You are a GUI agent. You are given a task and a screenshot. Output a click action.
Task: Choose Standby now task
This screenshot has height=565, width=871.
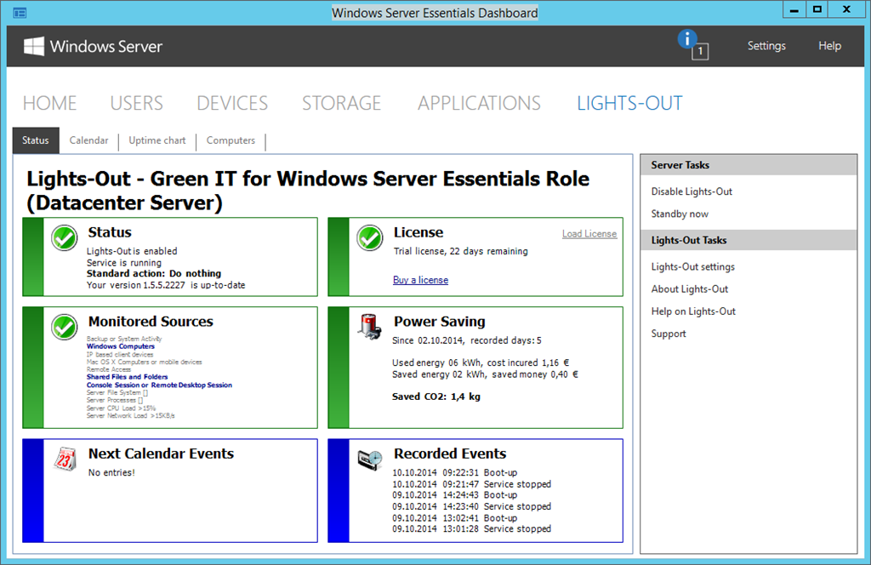point(680,214)
